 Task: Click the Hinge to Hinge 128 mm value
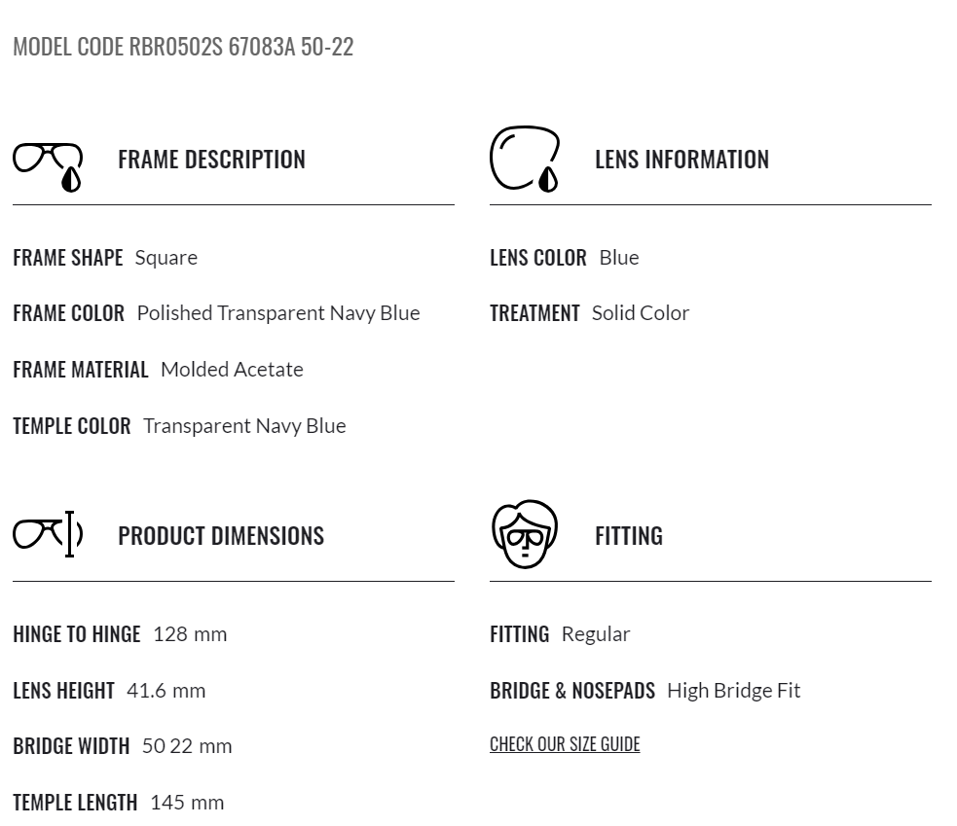pyautogui.click(x=190, y=634)
